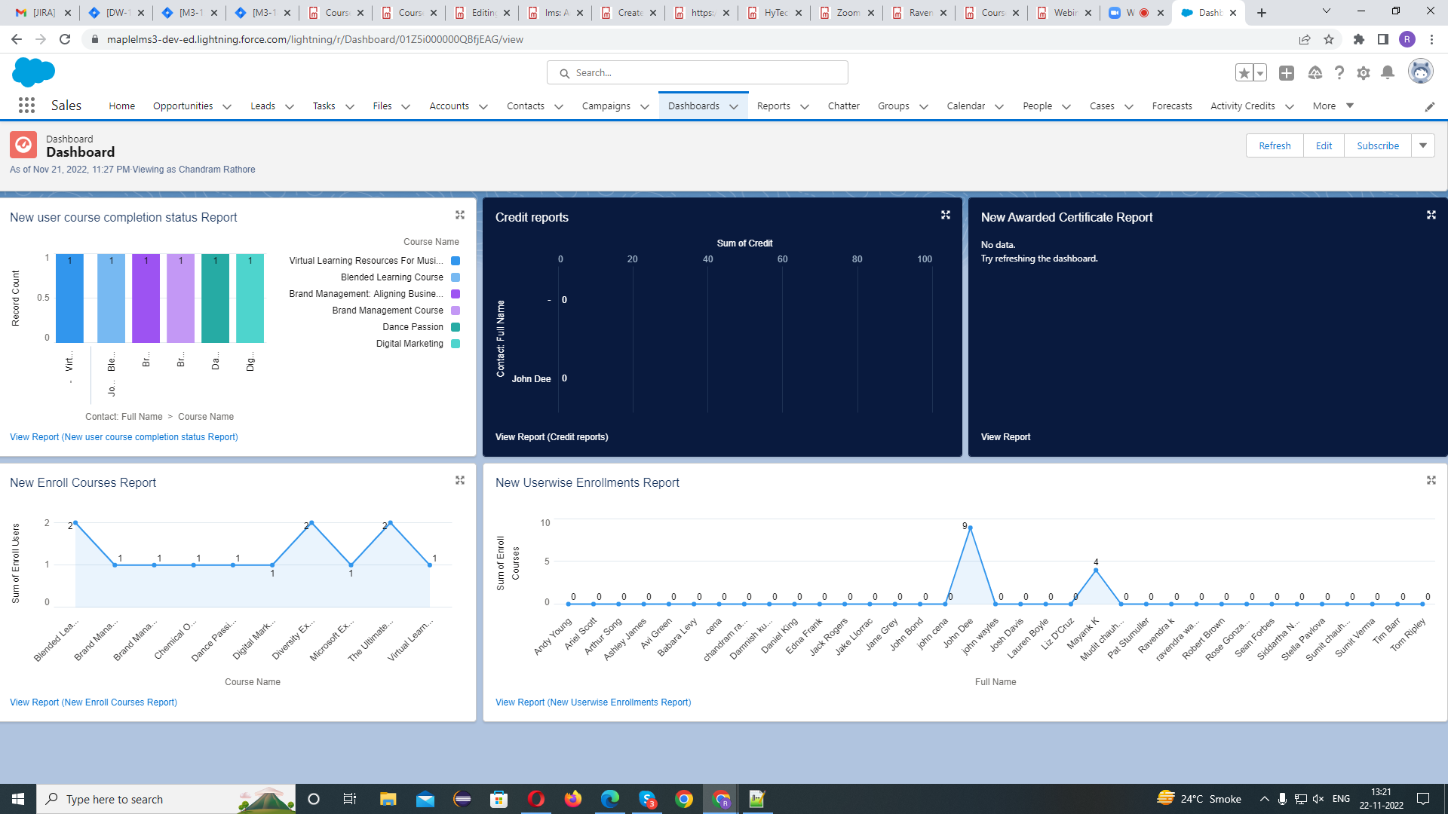The image size is (1448, 814).
Task: Open a new browser tab
Action: pos(1262,13)
